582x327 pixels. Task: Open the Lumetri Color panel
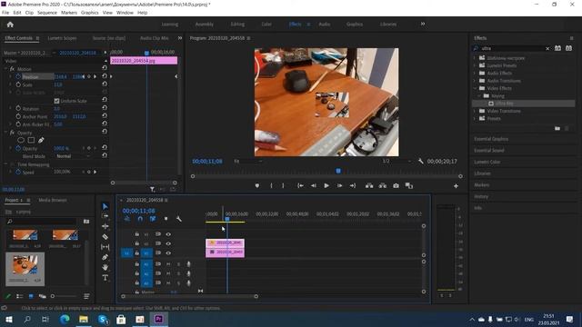coord(487,162)
